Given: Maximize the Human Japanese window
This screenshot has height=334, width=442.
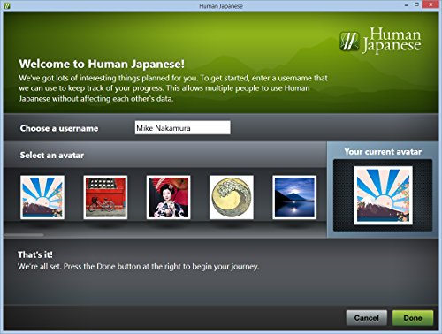Looking at the screenshot, I should click(x=416, y=4).
